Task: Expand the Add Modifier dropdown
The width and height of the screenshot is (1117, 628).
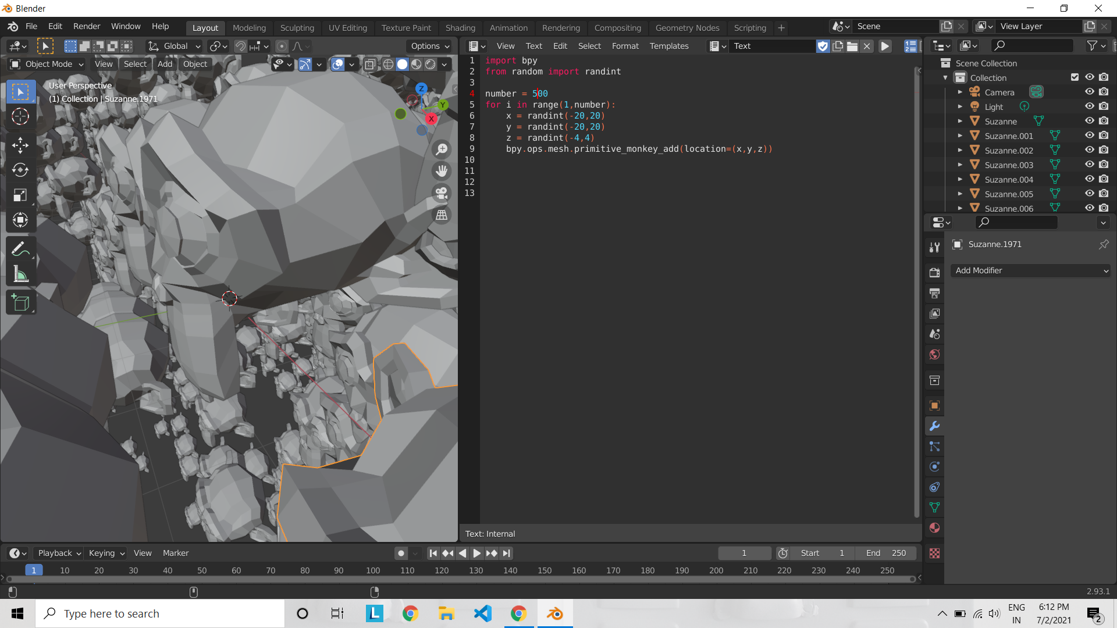Action: tap(1030, 270)
